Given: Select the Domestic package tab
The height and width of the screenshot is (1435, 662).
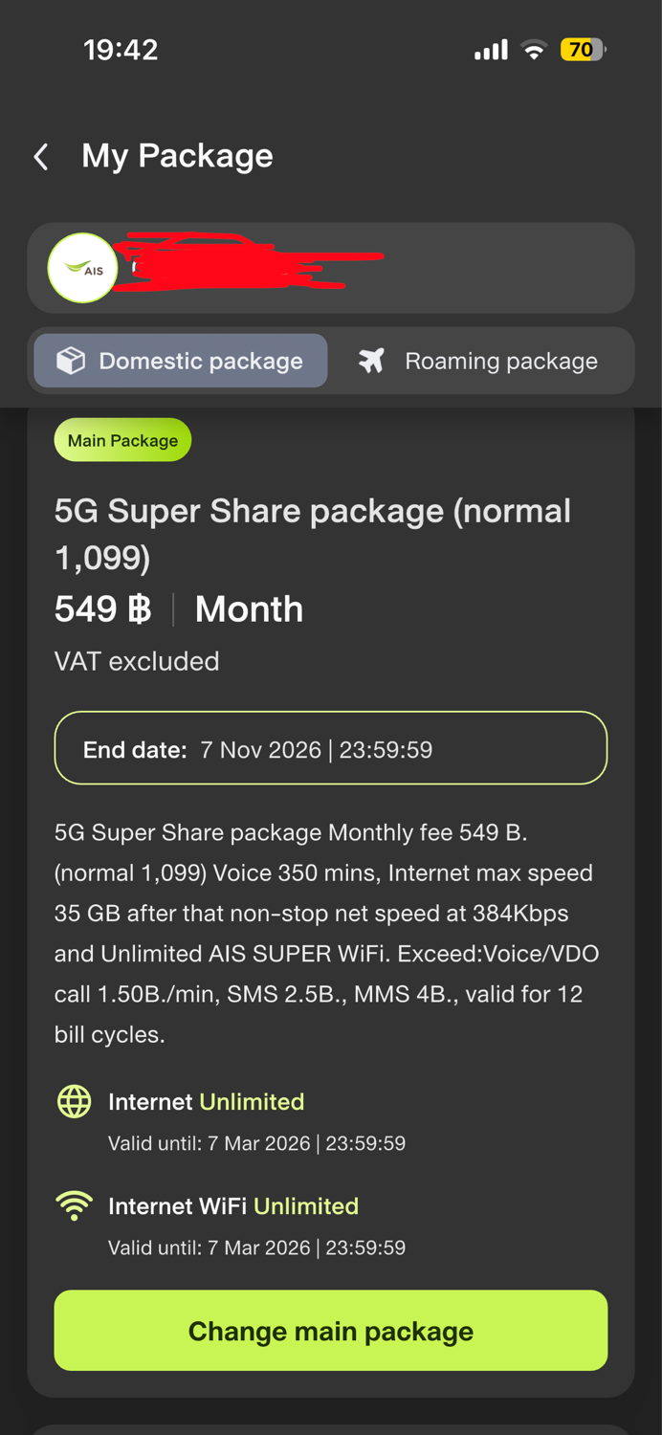Looking at the screenshot, I should (x=182, y=361).
